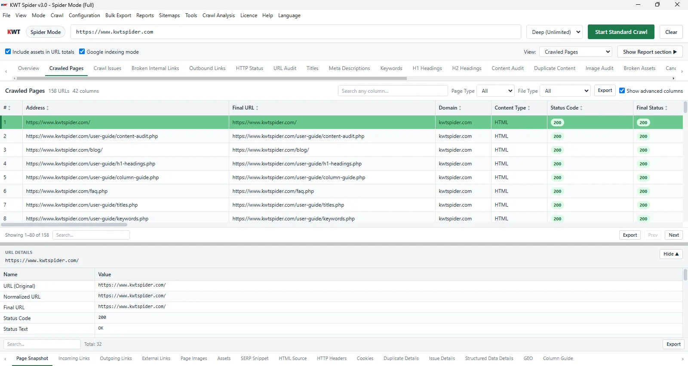Open the SERP Snippet detail tab

tap(255, 358)
